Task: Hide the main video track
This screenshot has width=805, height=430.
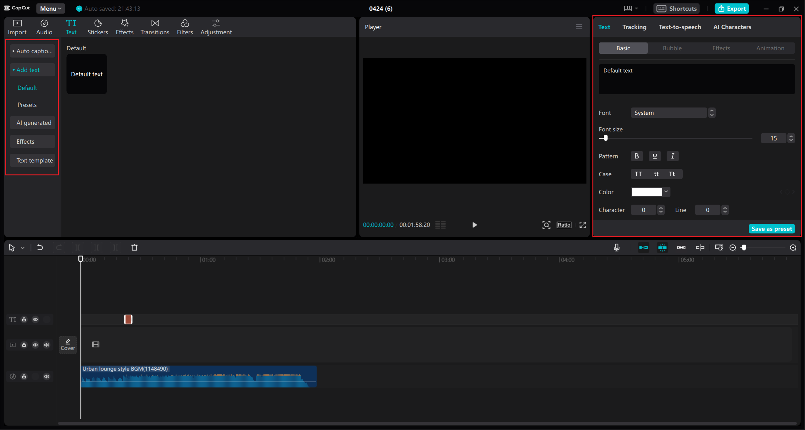Action: click(x=35, y=345)
